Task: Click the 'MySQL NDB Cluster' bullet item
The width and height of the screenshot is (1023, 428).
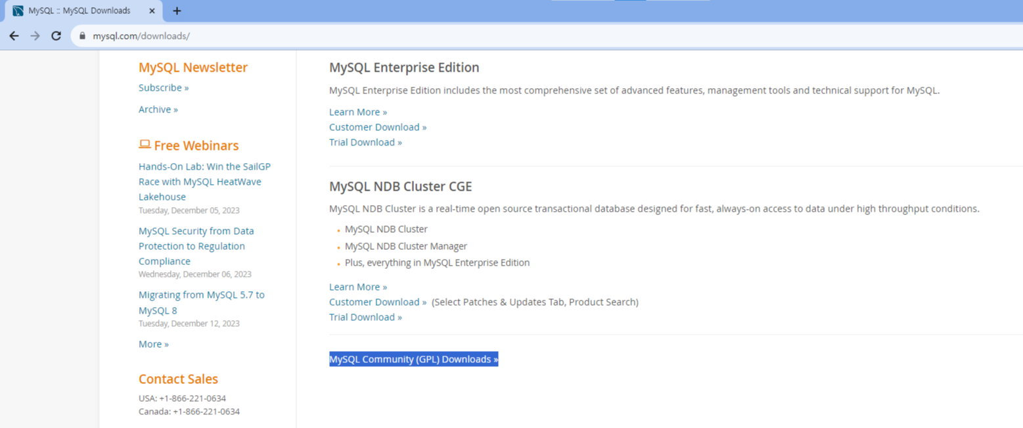Action: 386,229
